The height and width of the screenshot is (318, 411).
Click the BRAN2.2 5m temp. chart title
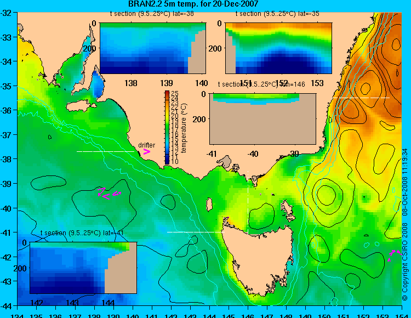pyautogui.click(x=193, y=4)
